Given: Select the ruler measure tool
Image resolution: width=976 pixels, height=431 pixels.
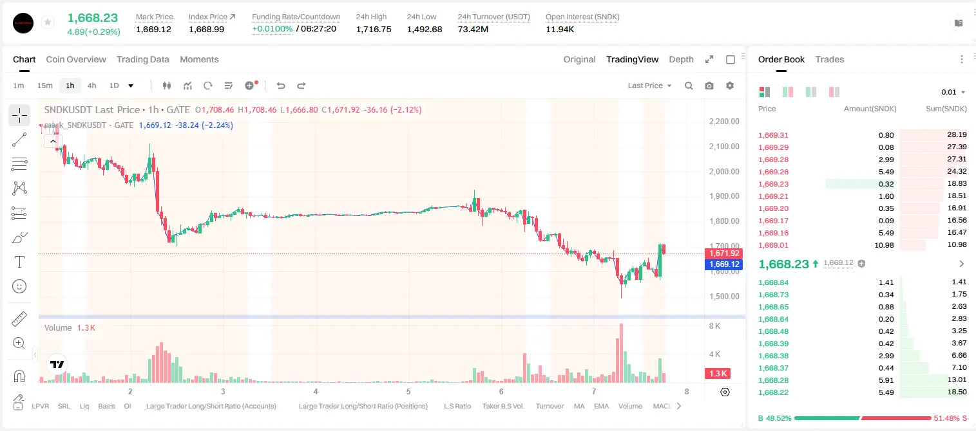Looking at the screenshot, I should [x=19, y=319].
